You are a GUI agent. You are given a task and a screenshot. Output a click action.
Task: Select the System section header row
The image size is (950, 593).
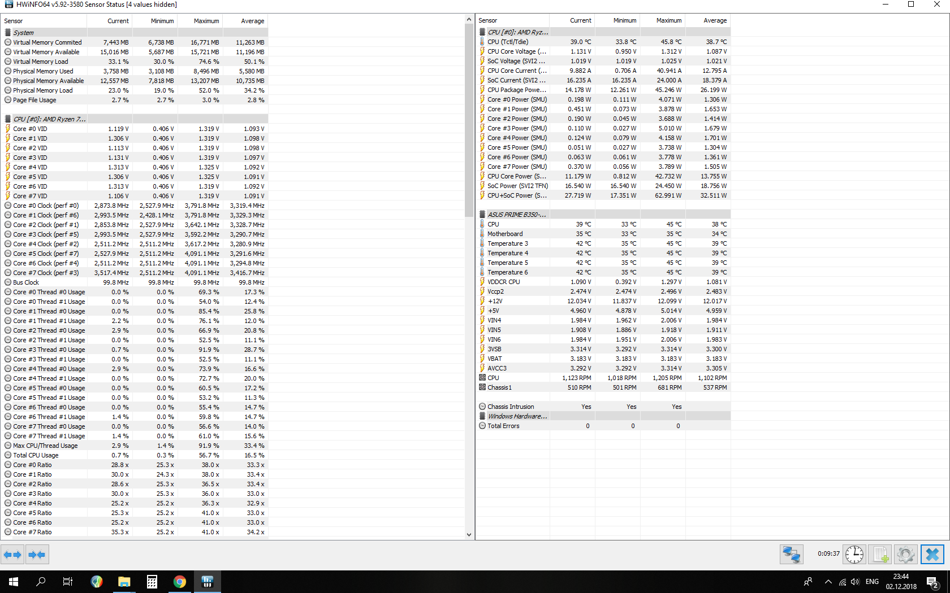click(x=135, y=33)
